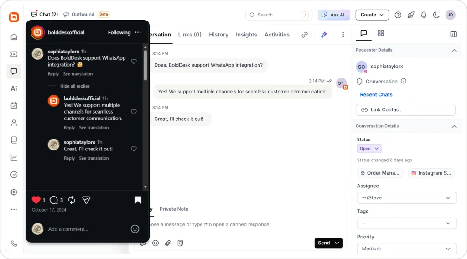Open the Assignee --/Steve dropdown
This screenshot has height=259, width=467.
click(406, 198)
